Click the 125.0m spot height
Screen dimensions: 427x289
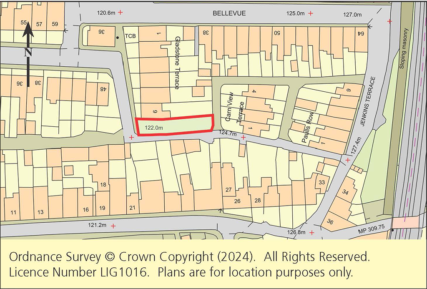point(296,13)
